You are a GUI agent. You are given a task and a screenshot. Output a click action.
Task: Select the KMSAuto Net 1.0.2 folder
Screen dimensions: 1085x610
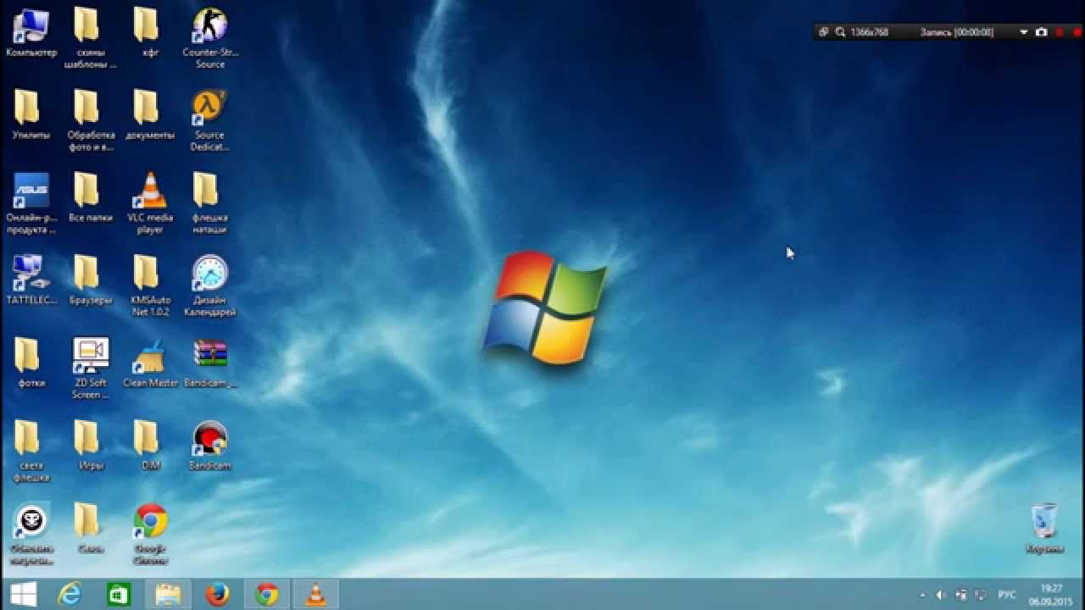pos(150,286)
